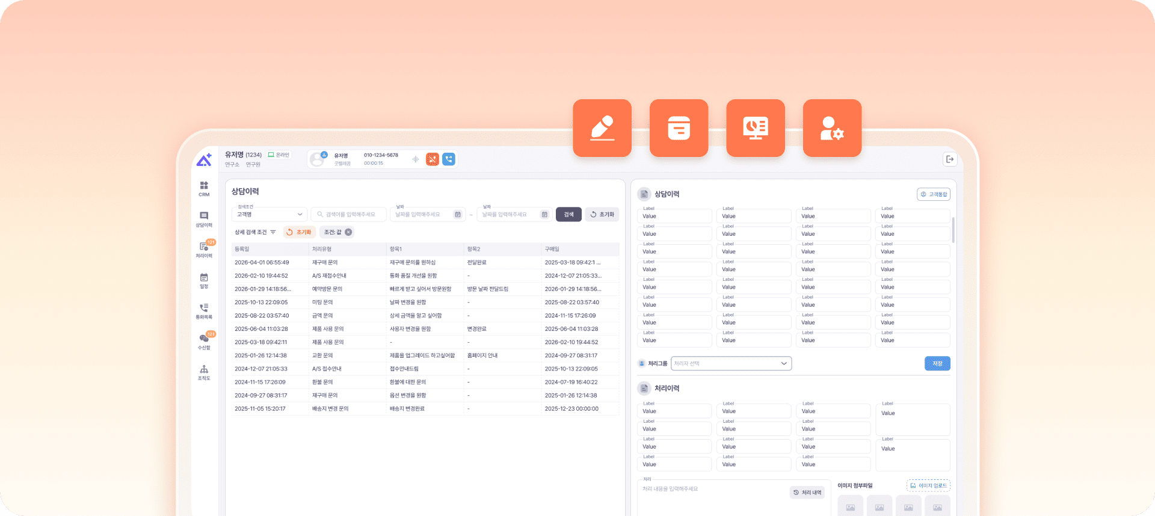Open 처리이력 sidebar icon with badge
This screenshot has width=1155, height=516.
[x=204, y=250]
